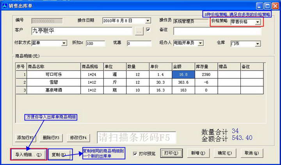
Task: Click the 操作员 field showing 系统管理员
Action: [191, 21]
